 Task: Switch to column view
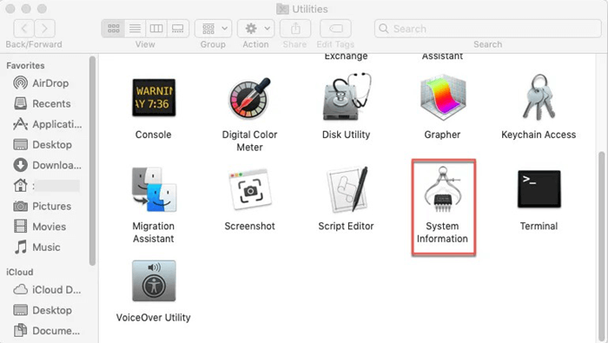[156, 29]
